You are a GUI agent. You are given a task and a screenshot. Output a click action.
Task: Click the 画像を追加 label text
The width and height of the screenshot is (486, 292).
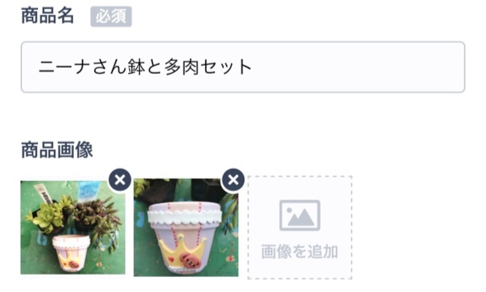(x=300, y=252)
